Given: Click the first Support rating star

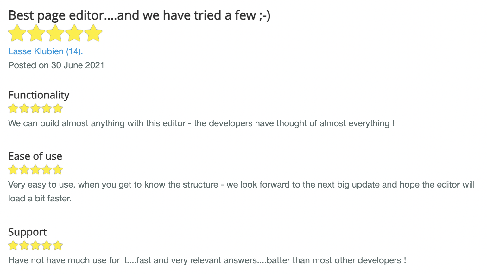Looking at the screenshot, I should pos(13,245).
